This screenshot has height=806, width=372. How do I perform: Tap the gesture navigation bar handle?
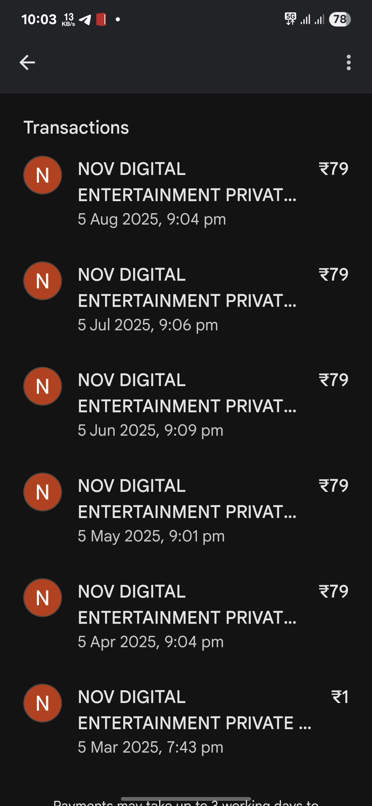186,799
